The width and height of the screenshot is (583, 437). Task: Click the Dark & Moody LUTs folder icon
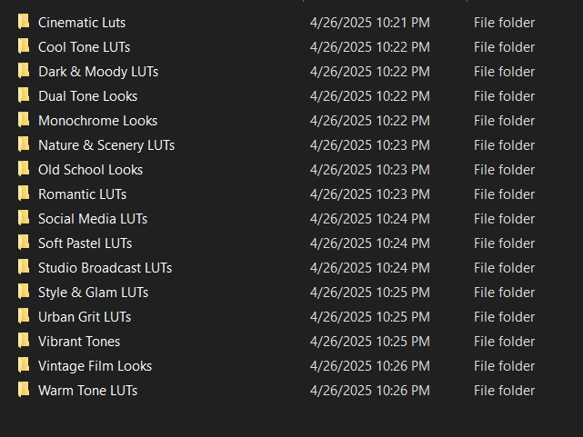(24, 71)
